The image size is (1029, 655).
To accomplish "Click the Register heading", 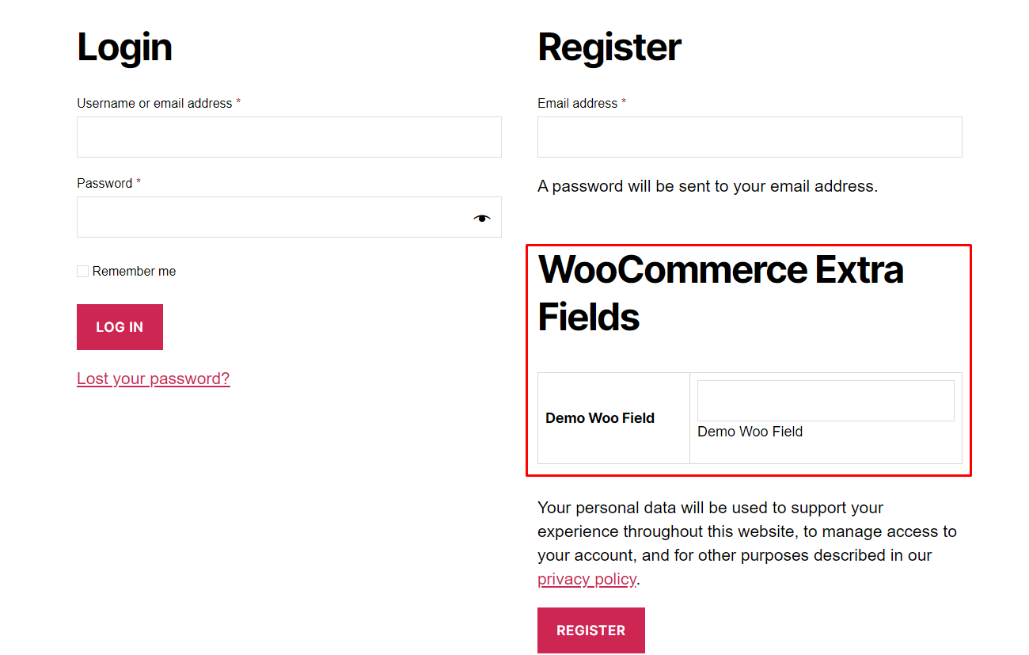I will pos(609,47).
